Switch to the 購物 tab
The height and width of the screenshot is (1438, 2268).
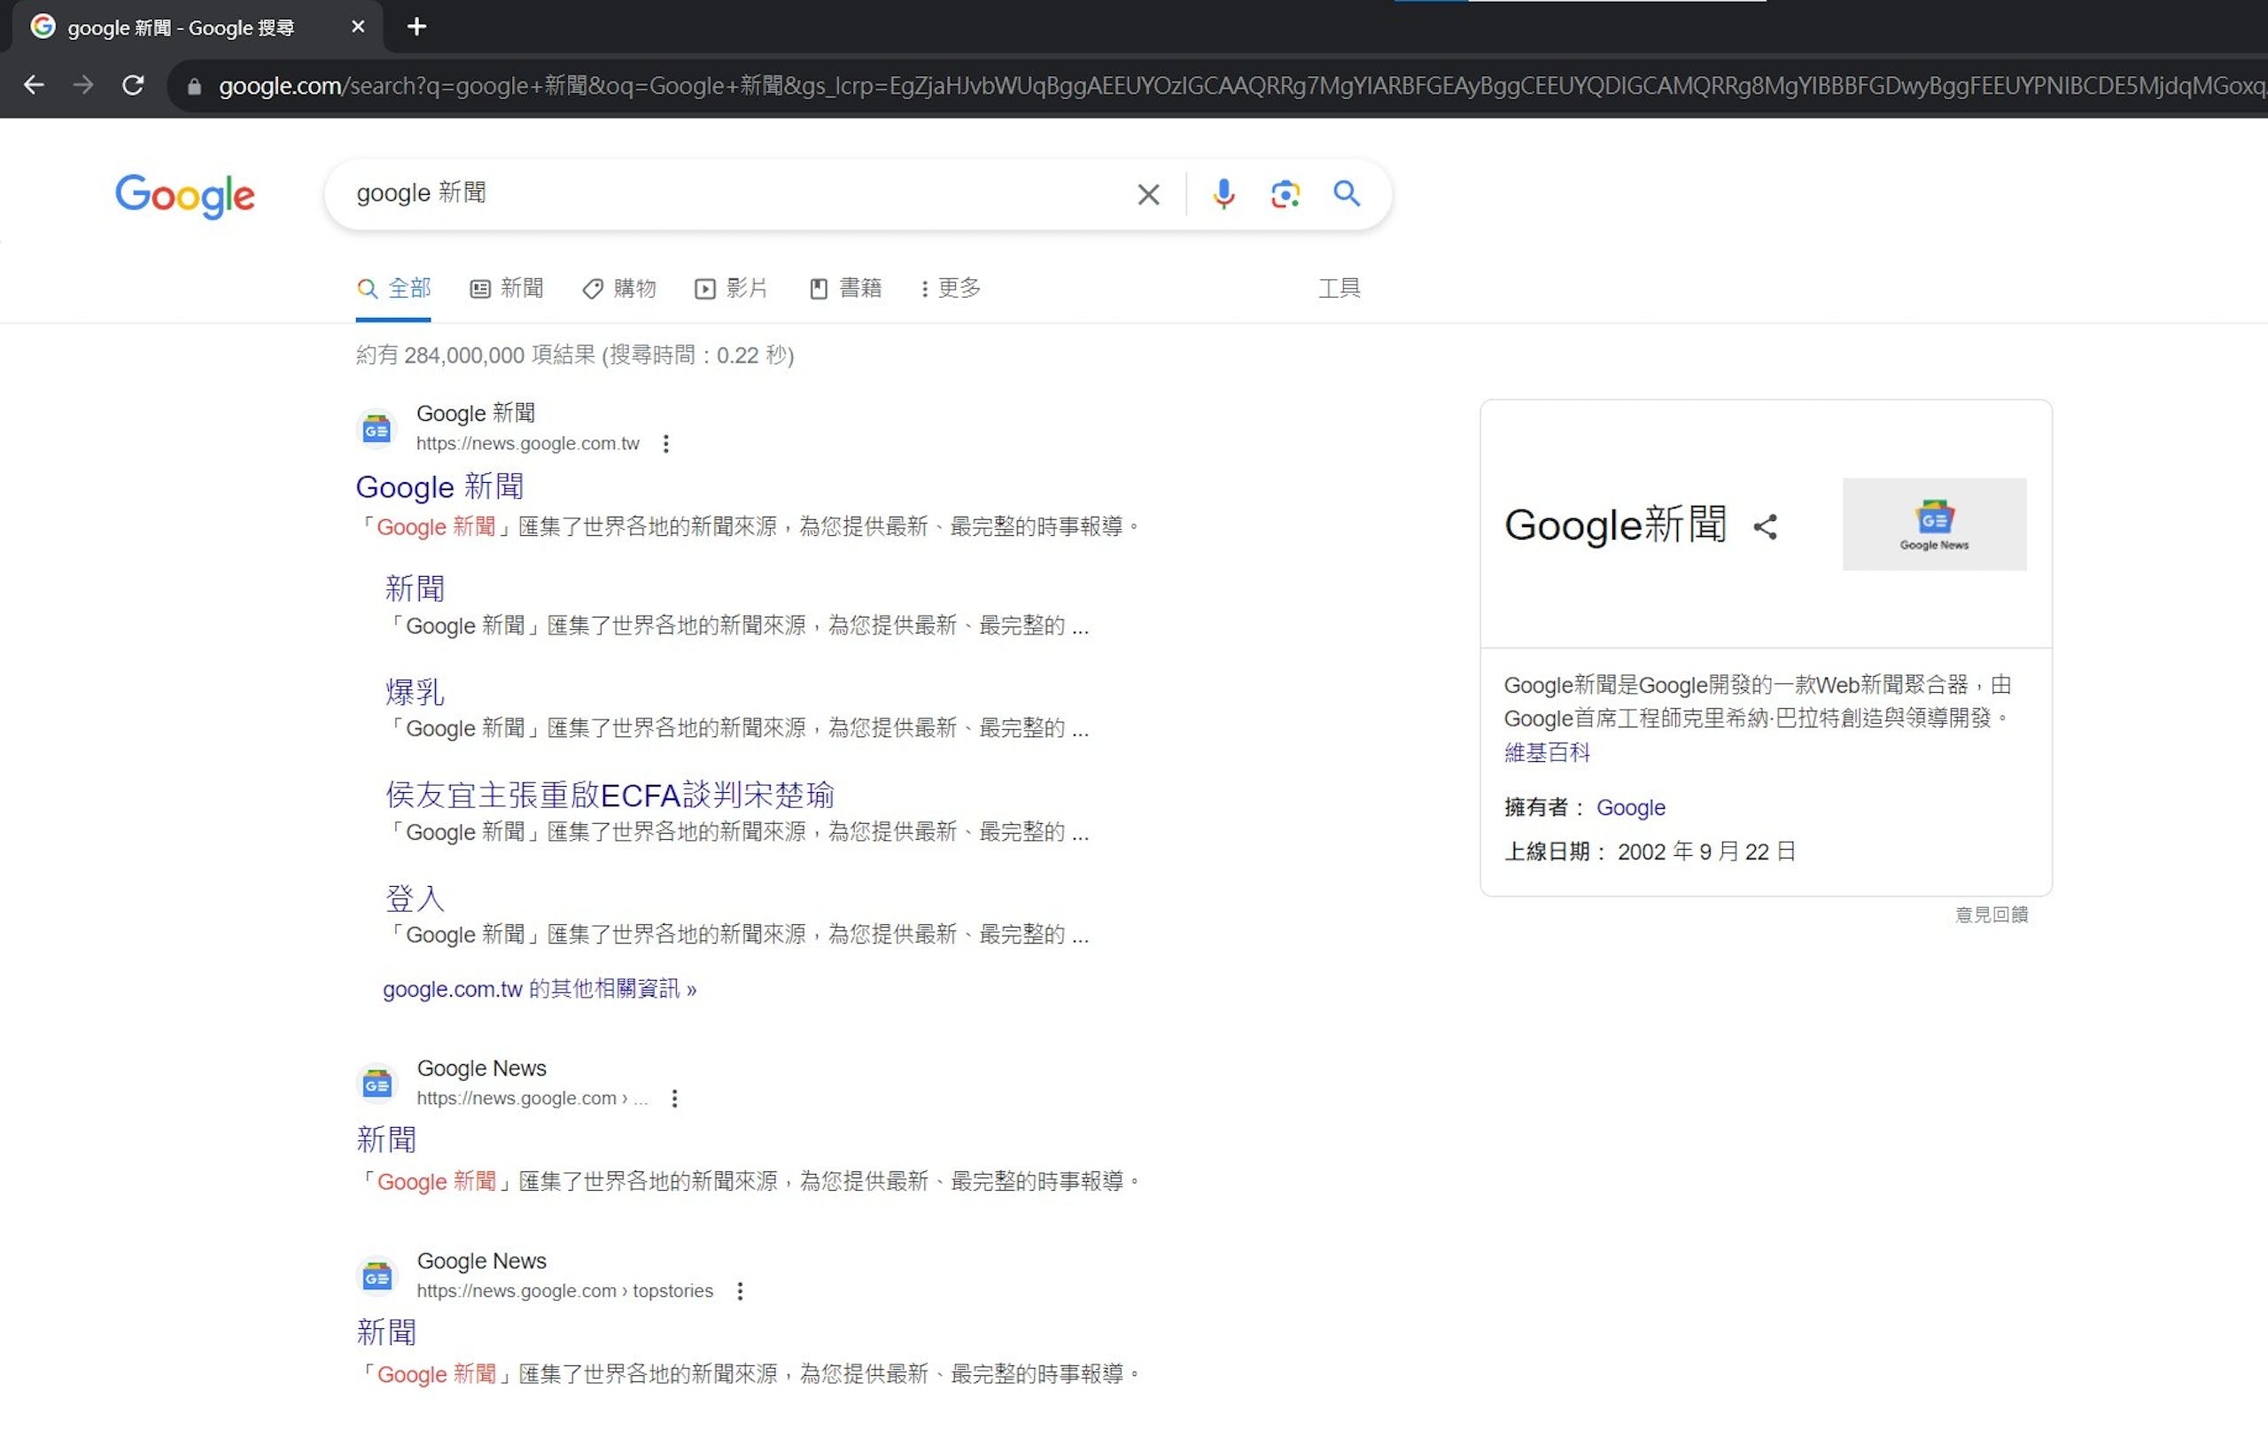[620, 288]
